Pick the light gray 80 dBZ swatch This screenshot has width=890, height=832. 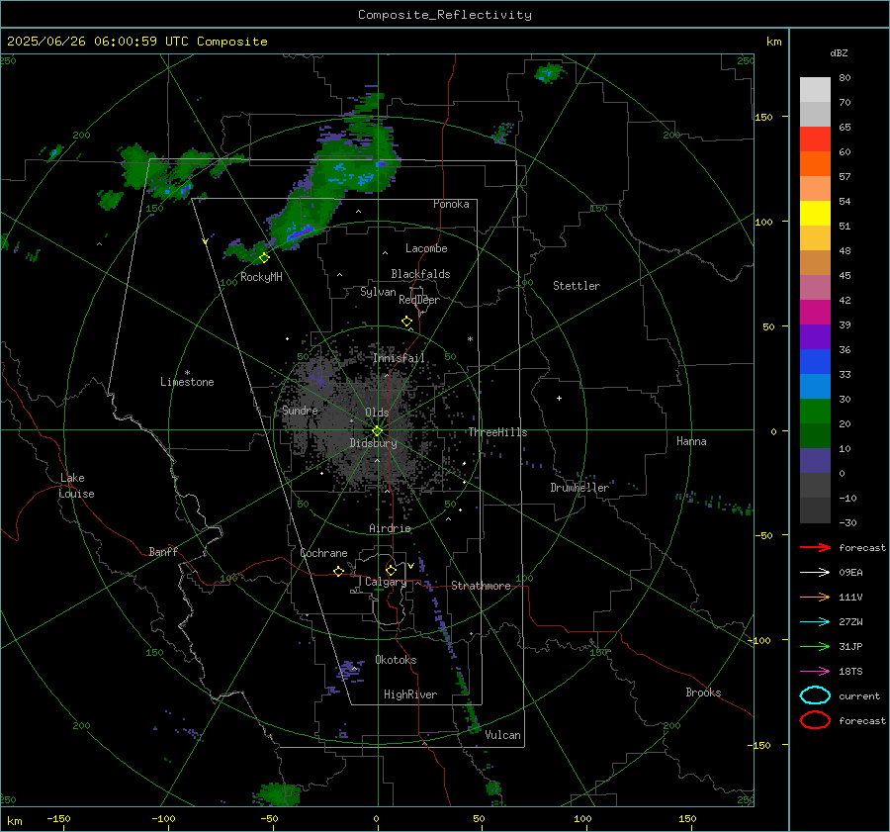(815, 90)
